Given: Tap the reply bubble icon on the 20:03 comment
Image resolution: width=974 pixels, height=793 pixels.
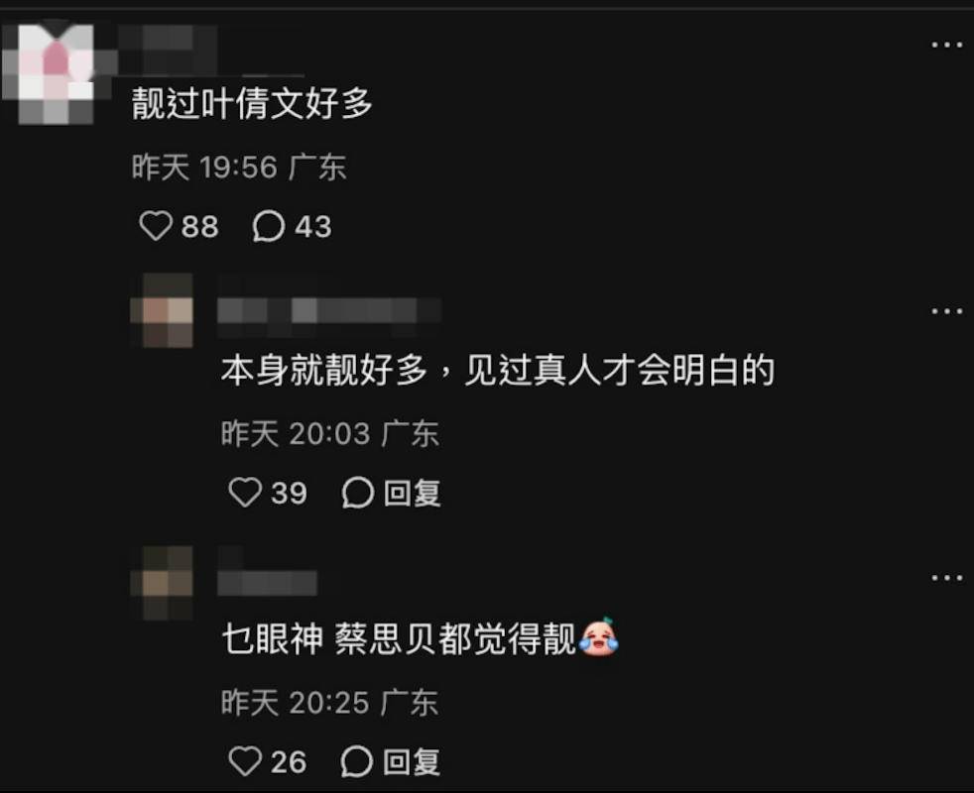Looking at the screenshot, I should pos(358,493).
